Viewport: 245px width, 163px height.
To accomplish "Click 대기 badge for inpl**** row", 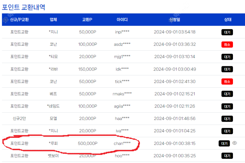I will click(227, 32).
